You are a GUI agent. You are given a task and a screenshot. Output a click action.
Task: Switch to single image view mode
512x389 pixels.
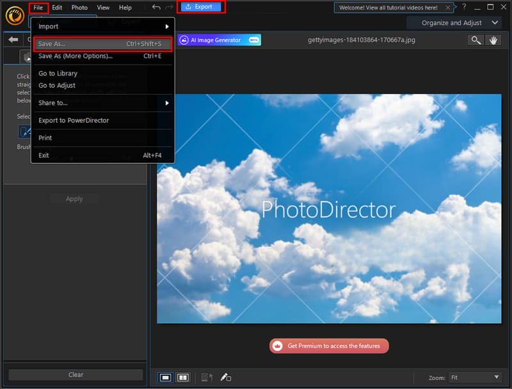165,377
